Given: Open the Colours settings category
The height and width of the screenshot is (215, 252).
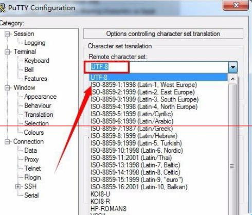Looking at the screenshot, I should tap(34, 133).
